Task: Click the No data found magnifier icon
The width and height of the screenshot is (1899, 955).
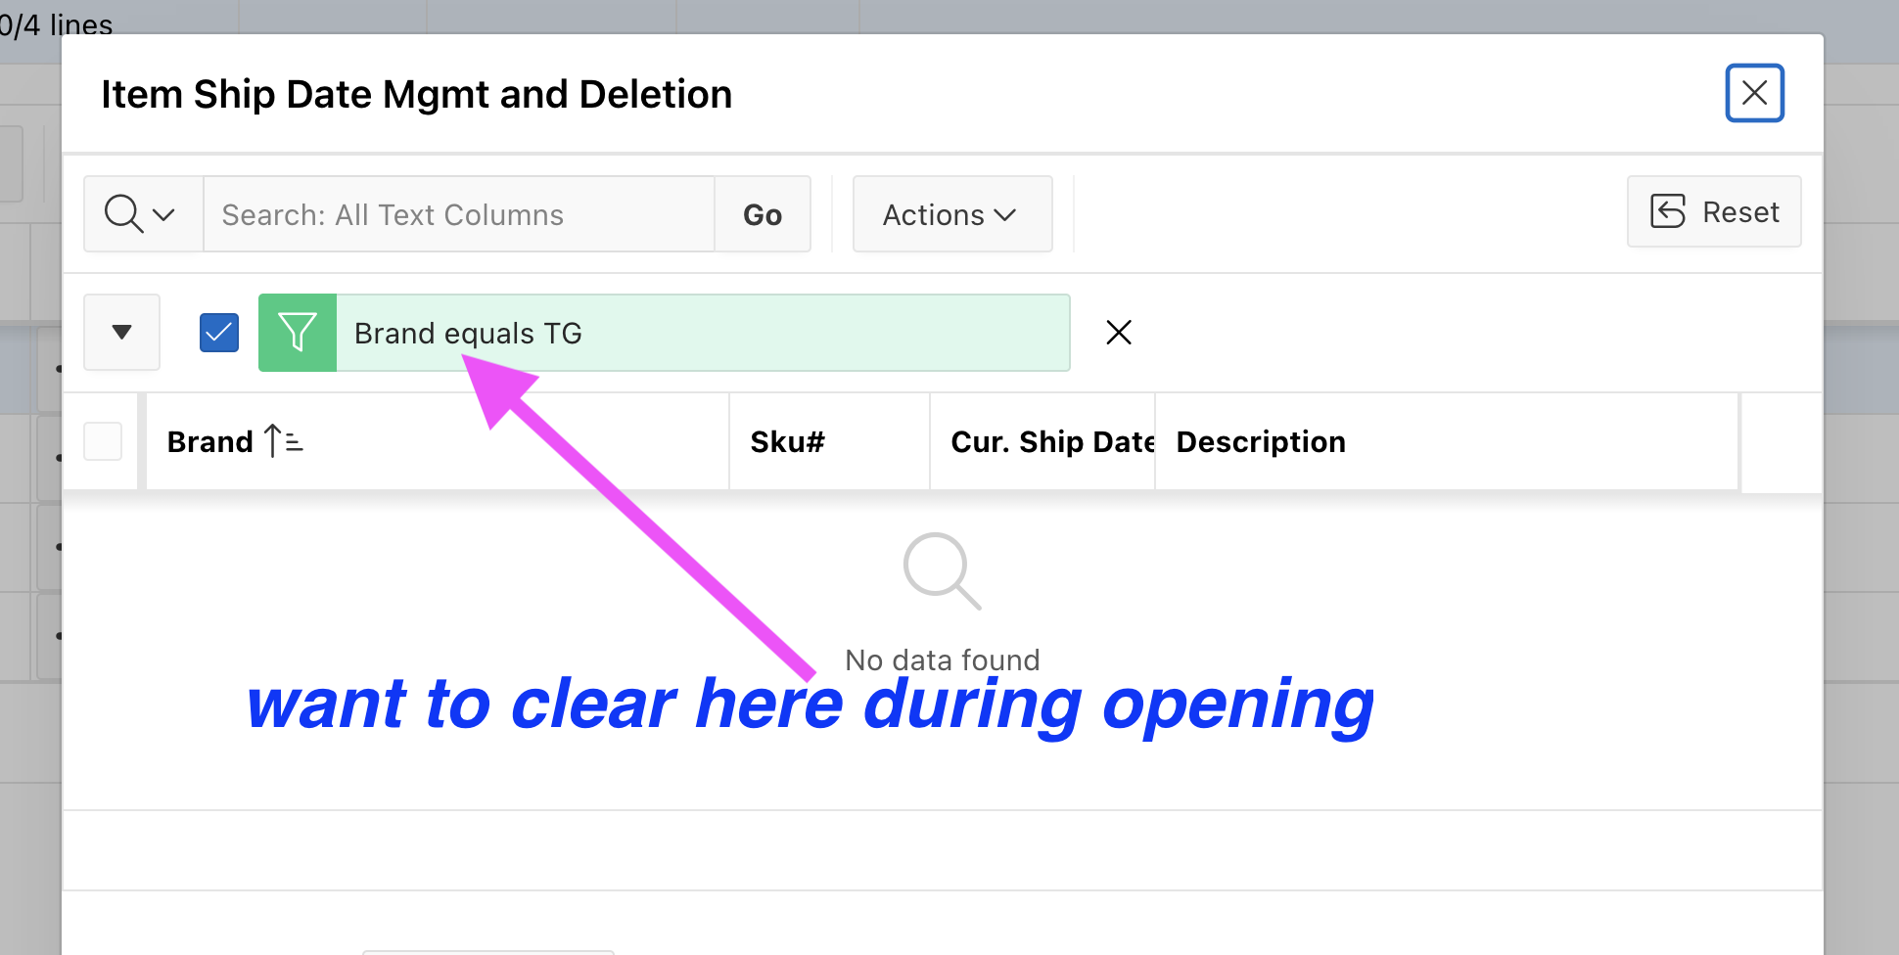Action: pyautogui.click(x=942, y=571)
